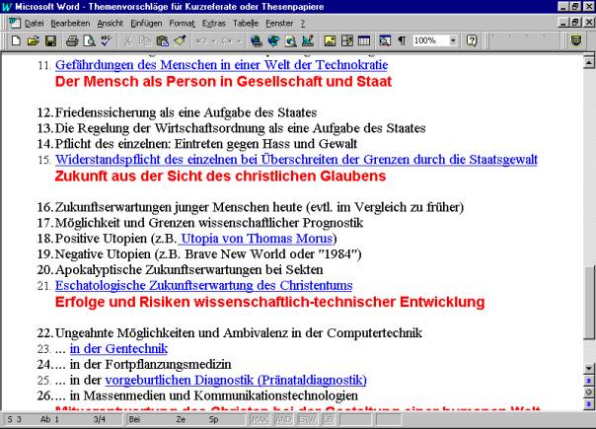Print the document with the printer icon
Image resolution: width=596 pixels, height=429 pixels.
pyautogui.click(x=72, y=41)
